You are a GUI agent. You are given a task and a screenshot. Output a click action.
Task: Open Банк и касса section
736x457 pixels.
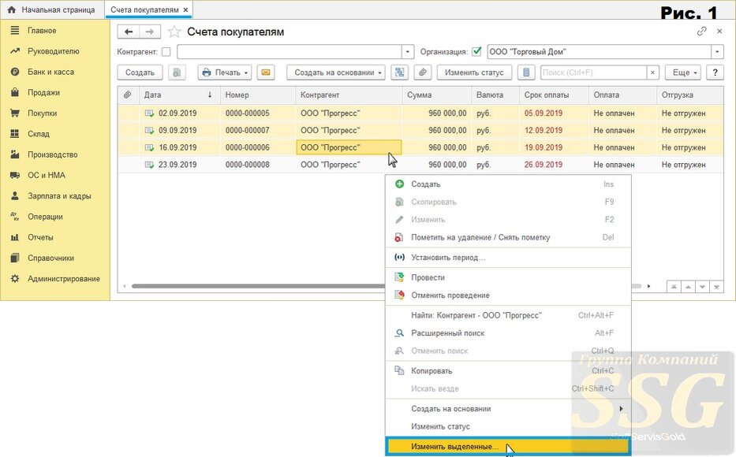point(50,72)
